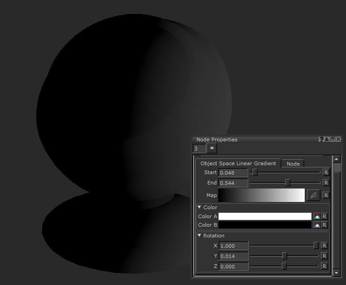Click the Rotation Y slider handle

(x=285, y=256)
